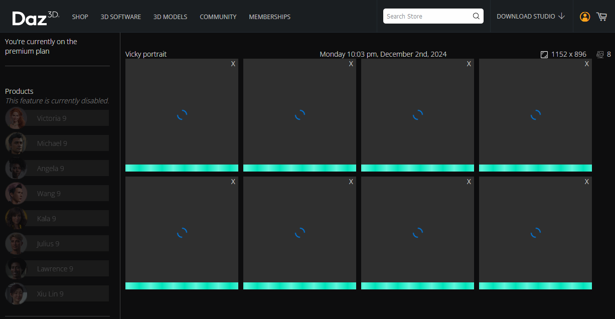Viewport: 615px width, 319px height.
Task: Select the Angela 9 product label
Action: (x=50, y=169)
